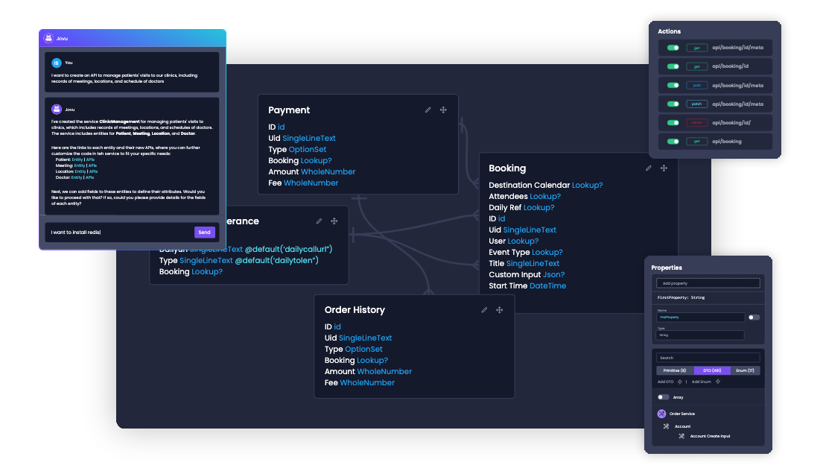The height and width of the screenshot is (471, 823).
Task: Click the Jovu logo in the chat header
Action: 48,38
